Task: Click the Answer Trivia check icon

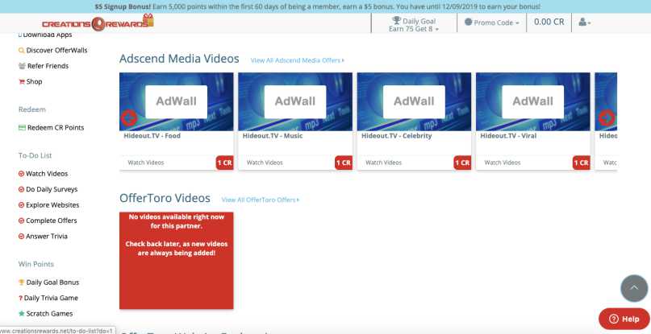Action: (x=22, y=236)
